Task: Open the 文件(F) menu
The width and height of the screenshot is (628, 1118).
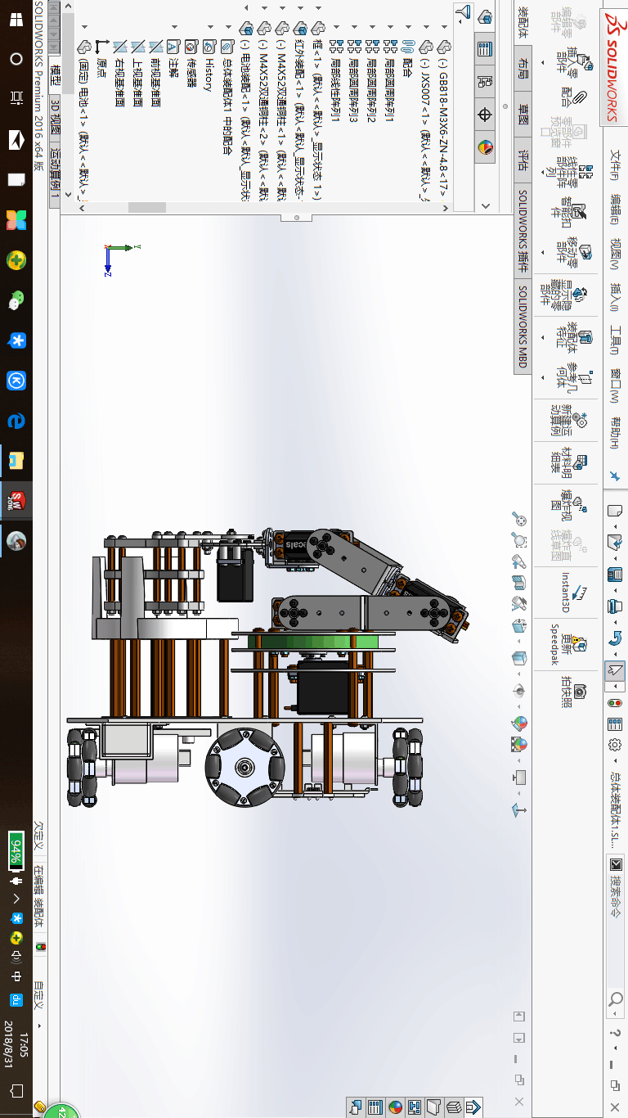Action: point(616,165)
